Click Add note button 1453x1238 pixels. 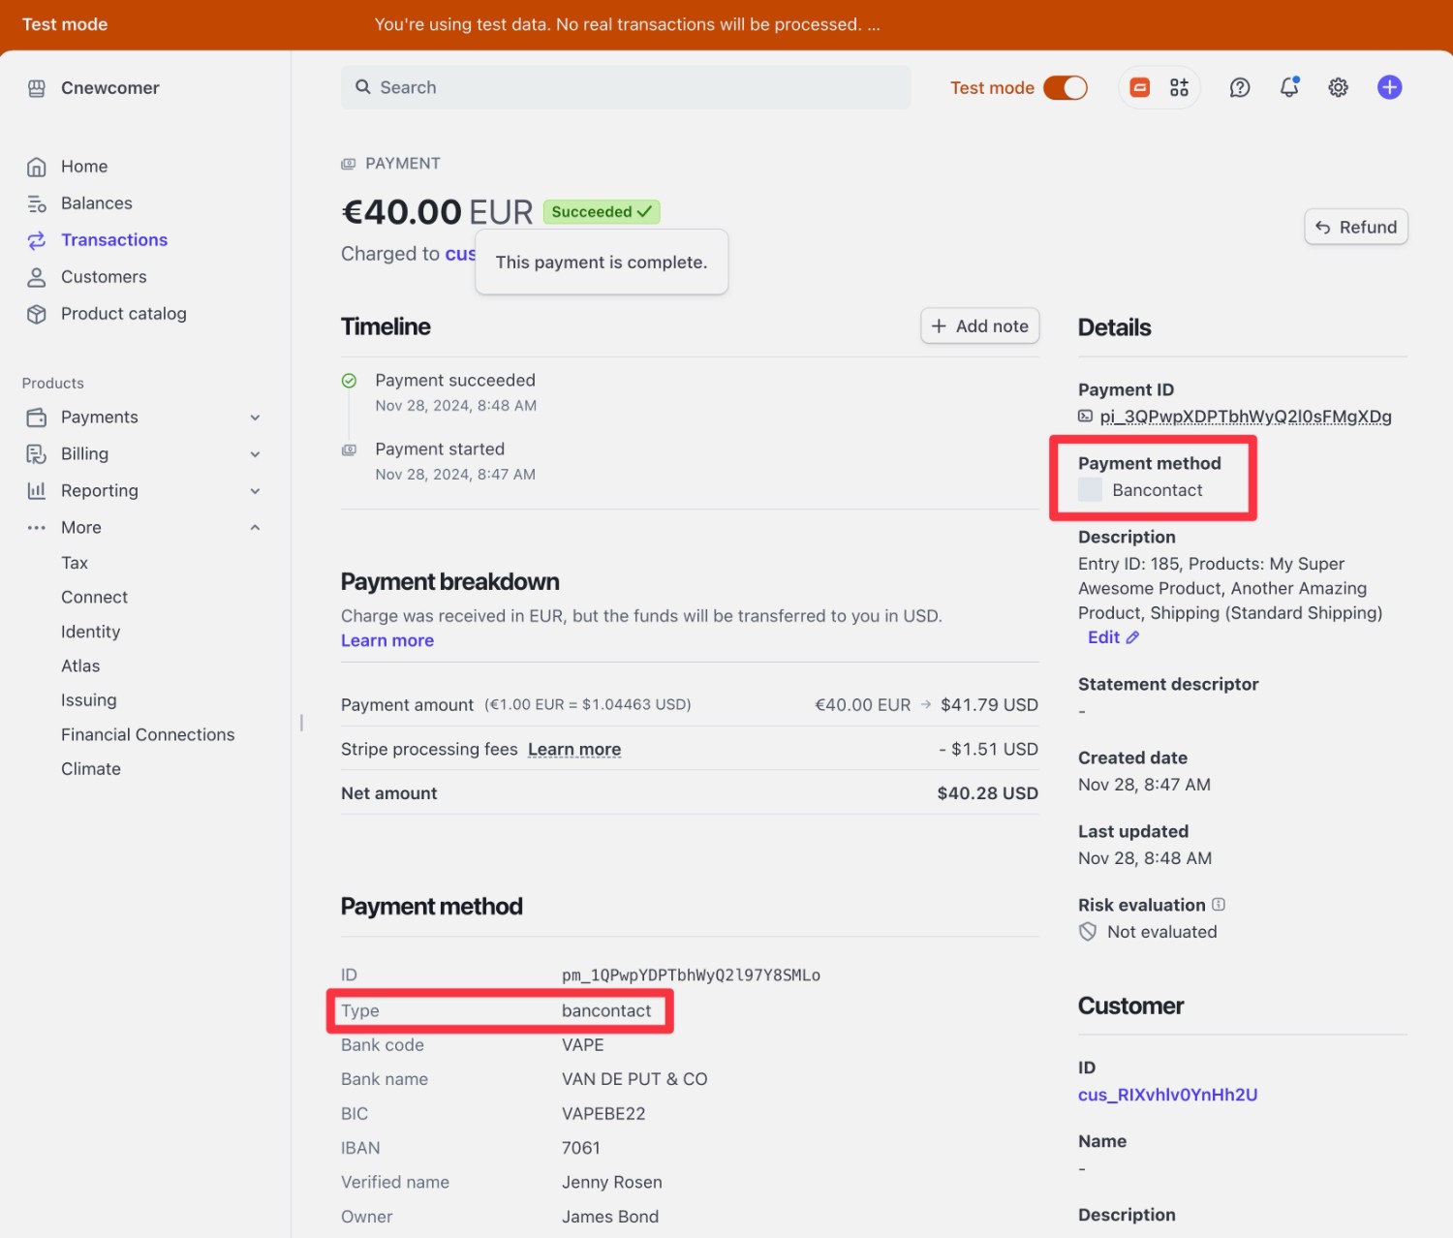tap(980, 326)
